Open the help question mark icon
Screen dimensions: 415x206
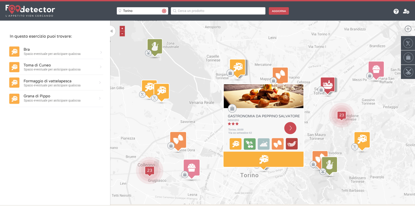(396, 11)
